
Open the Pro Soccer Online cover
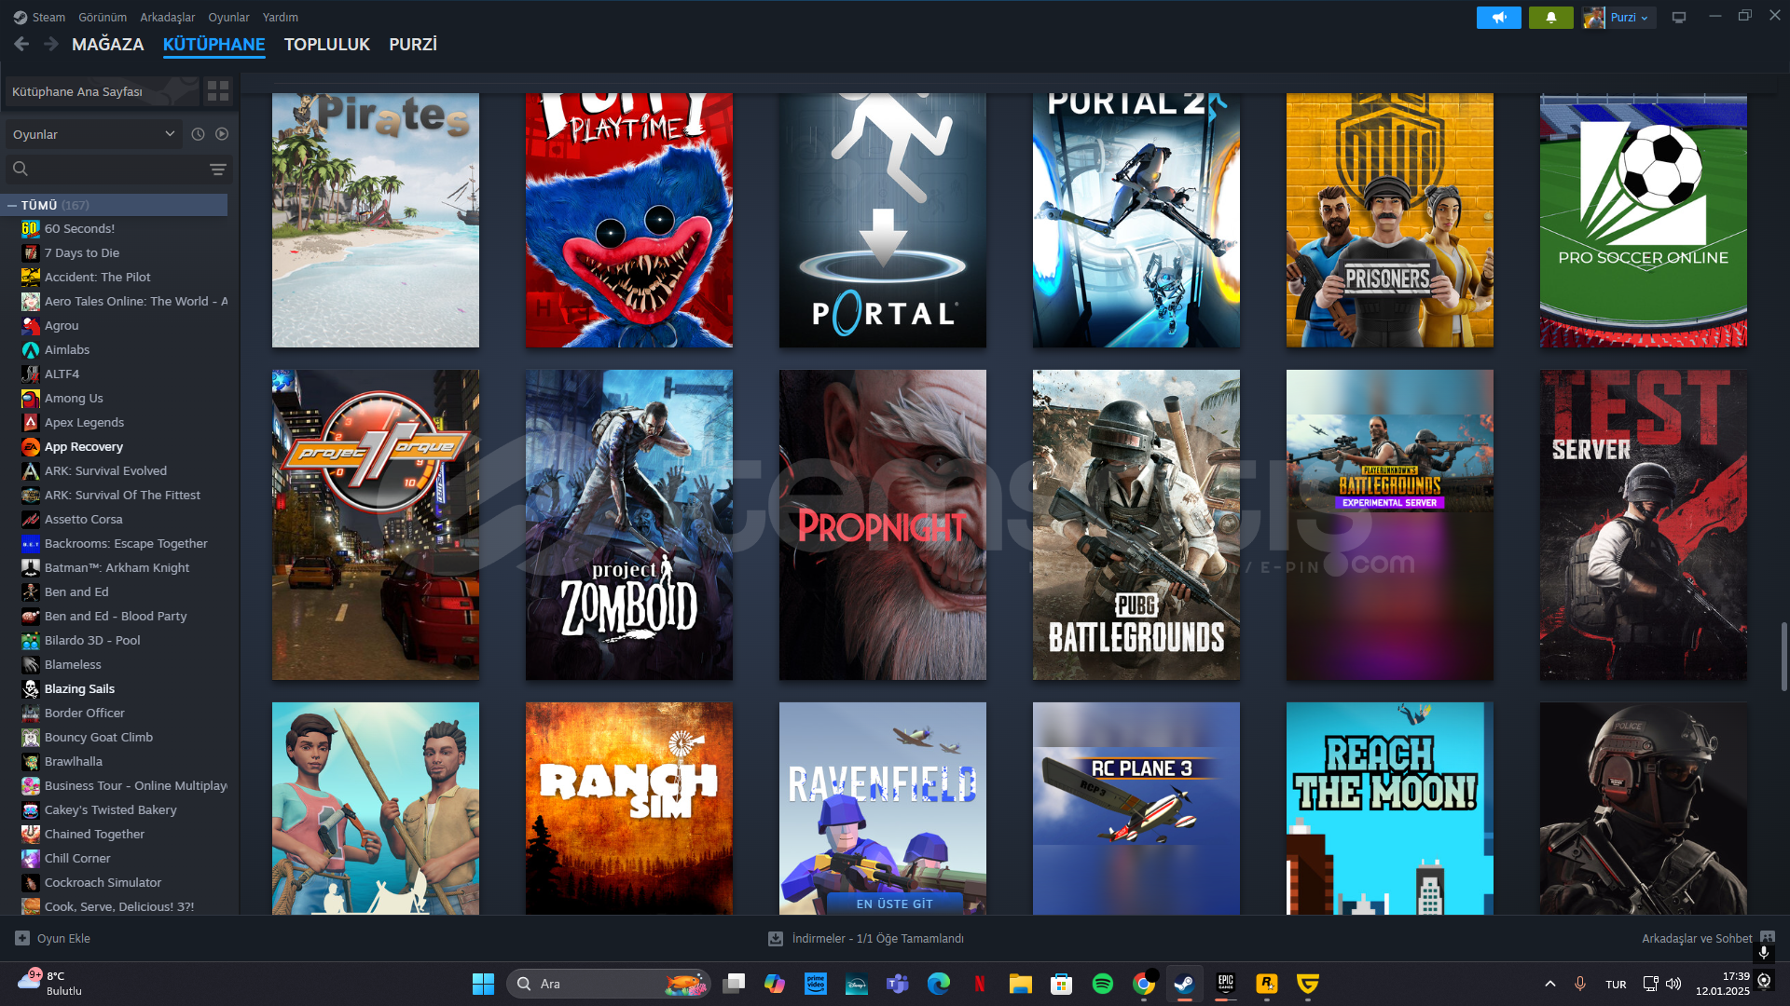[1644, 220]
